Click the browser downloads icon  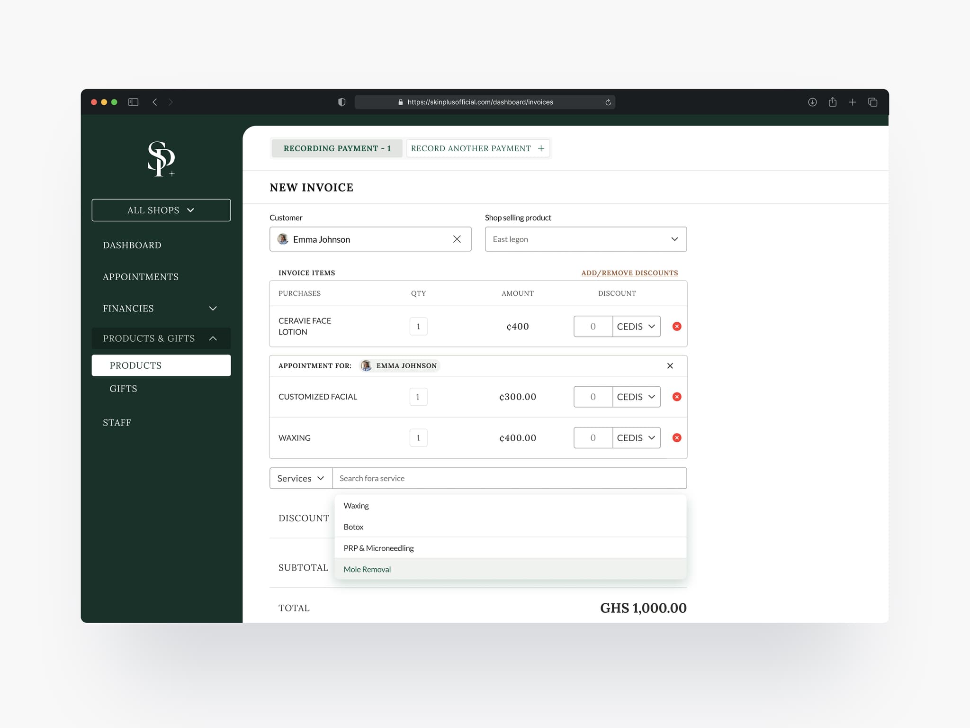tap(812, 102)
